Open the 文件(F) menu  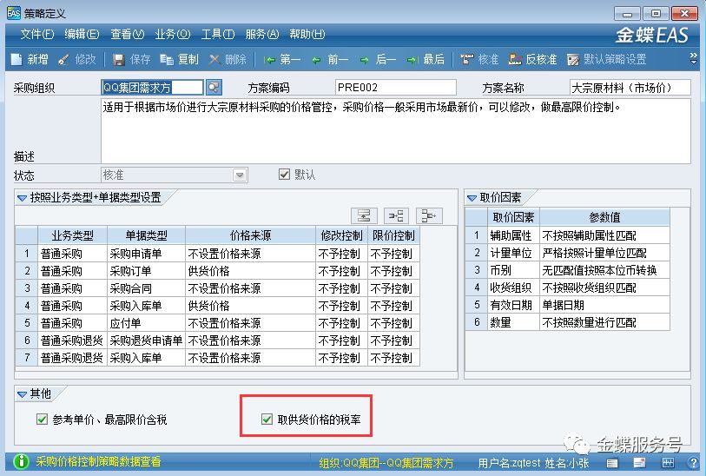[37, 34]
